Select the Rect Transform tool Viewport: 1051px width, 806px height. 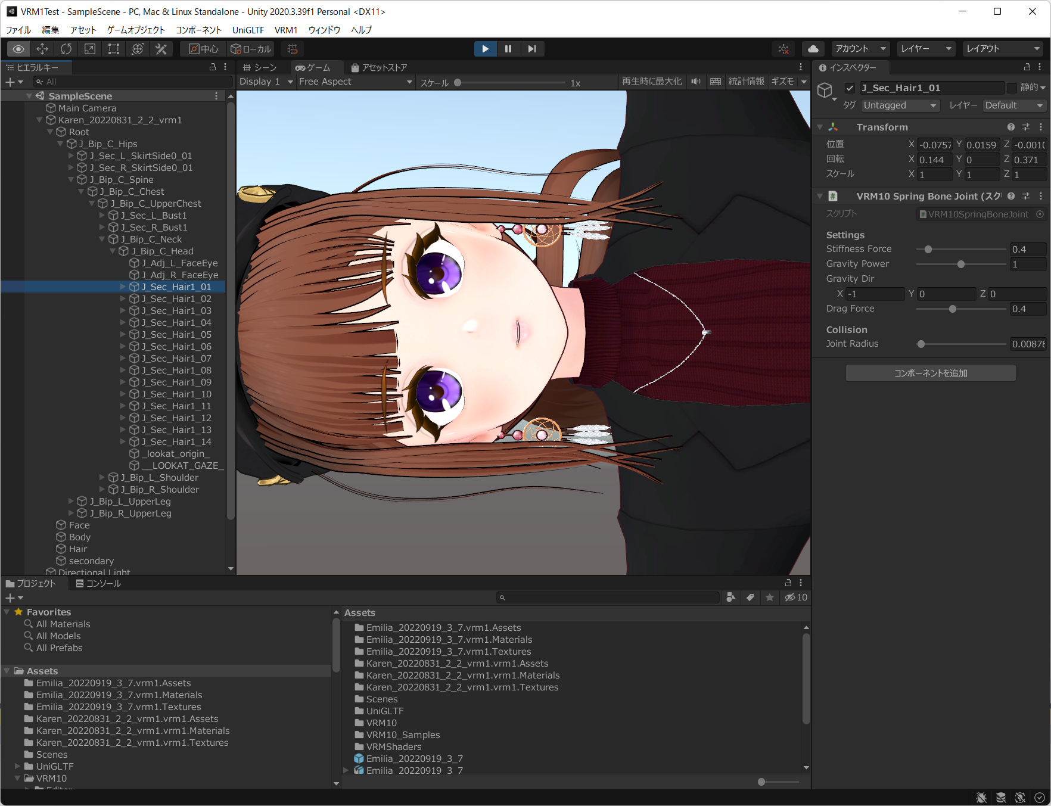click(x=113, y=49)
